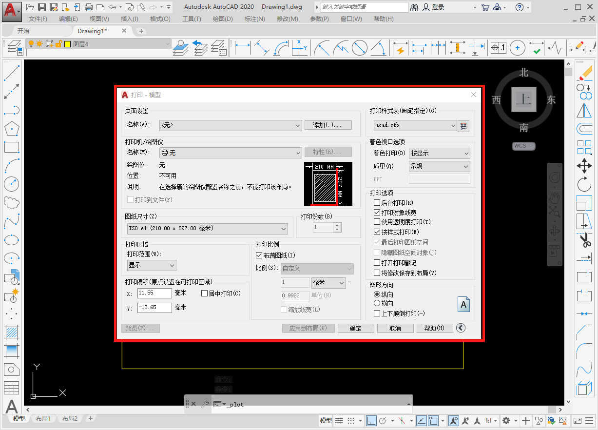
Task: Open the 质量 dropdown showing 常规
Action: (440, 166)
